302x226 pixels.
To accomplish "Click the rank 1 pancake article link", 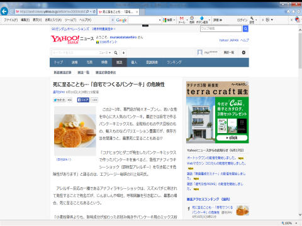I will click(213, 210).
